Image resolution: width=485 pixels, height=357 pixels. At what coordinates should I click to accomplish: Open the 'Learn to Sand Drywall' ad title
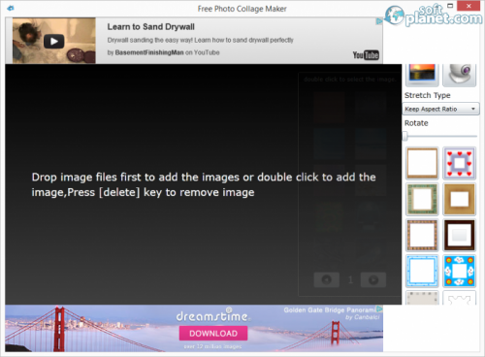[x=151, y=27]
